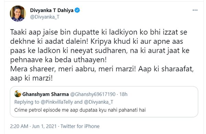Click @Divyanka_T mention in the reply line
206x134 pixels.
click(x=99, y=102)
